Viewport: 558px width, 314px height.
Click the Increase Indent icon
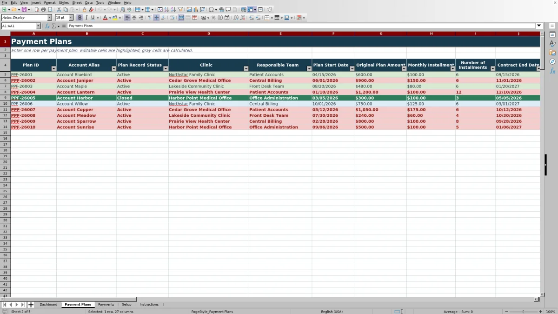[x=252, y=18]
